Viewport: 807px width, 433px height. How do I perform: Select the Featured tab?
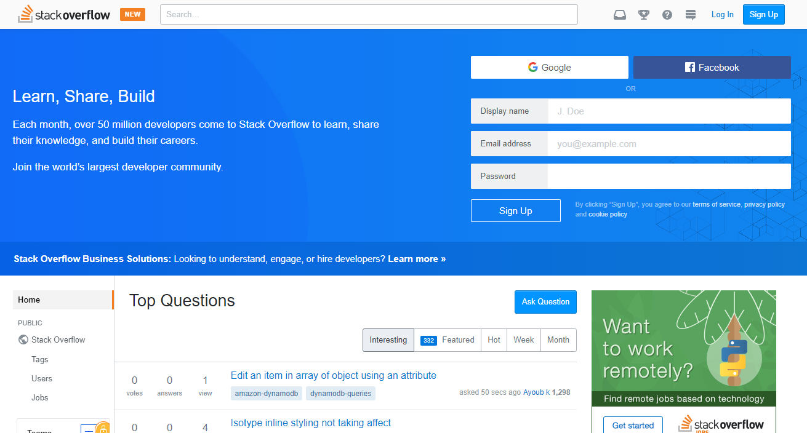pyautogui.click(x=448, y=340)
